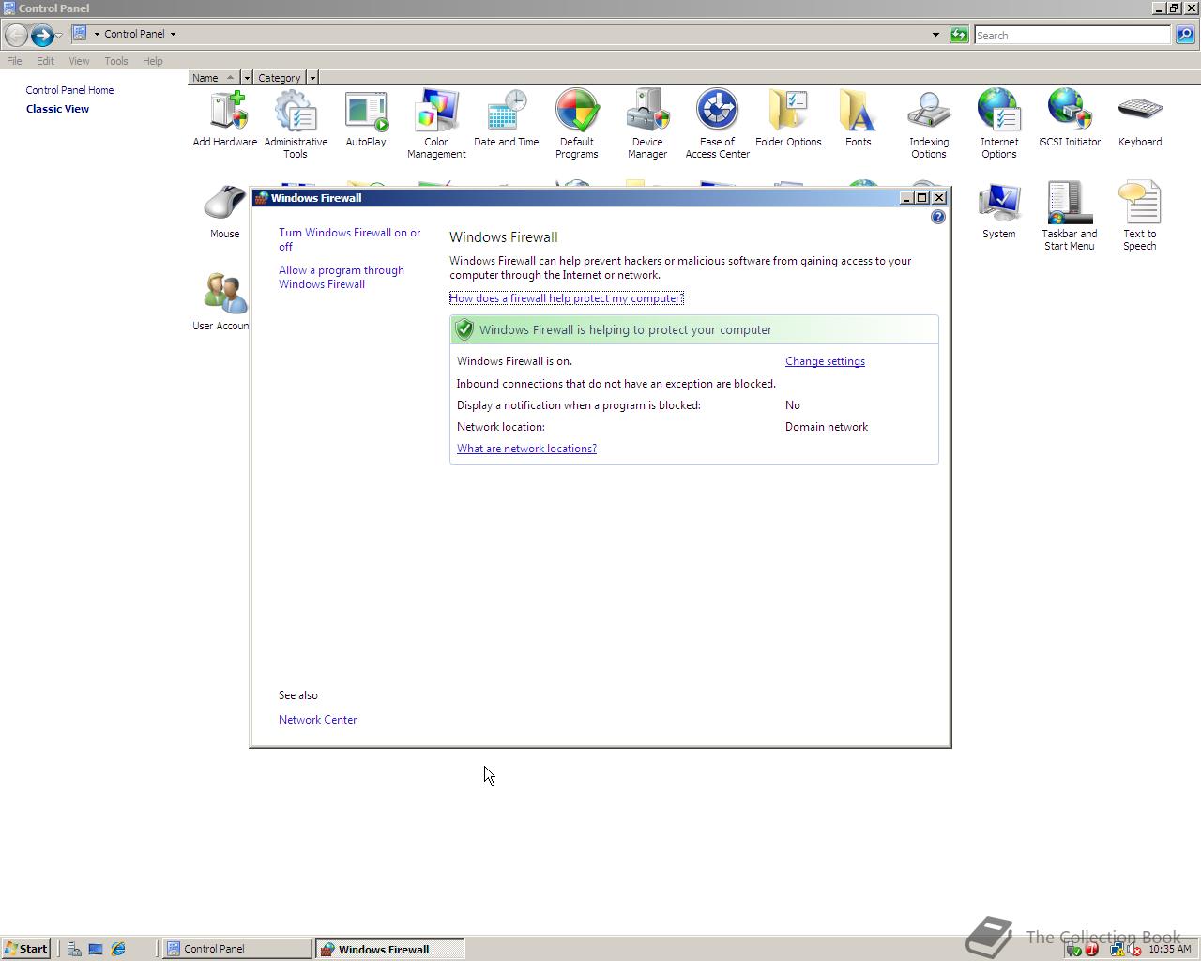
Task: Open the Mouse icon
Action: point(225,211)
